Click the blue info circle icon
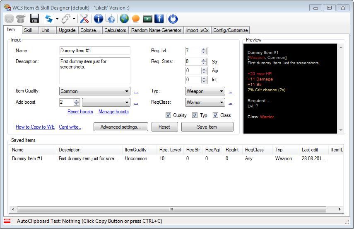Screen dimensions: 354x229 click(99, 19)
